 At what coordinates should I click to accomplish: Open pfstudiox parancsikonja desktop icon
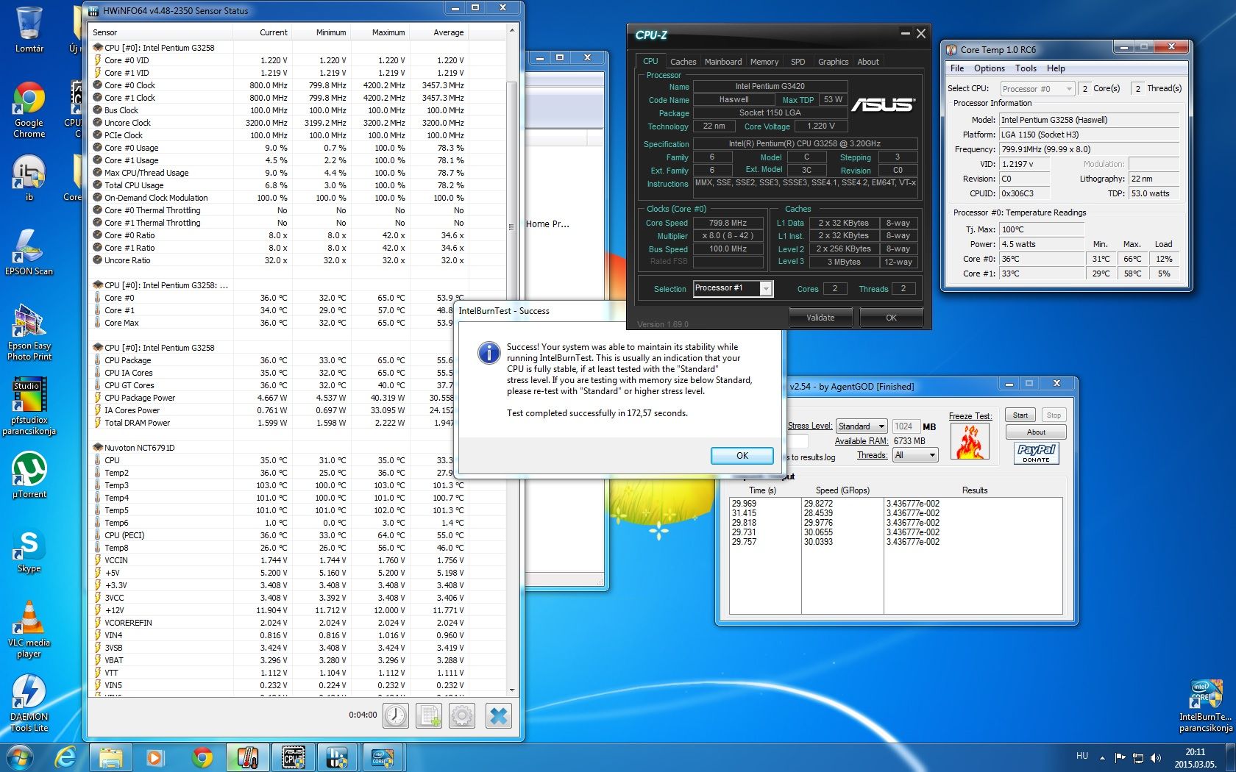pyautogui.click(x=29, y=406)
